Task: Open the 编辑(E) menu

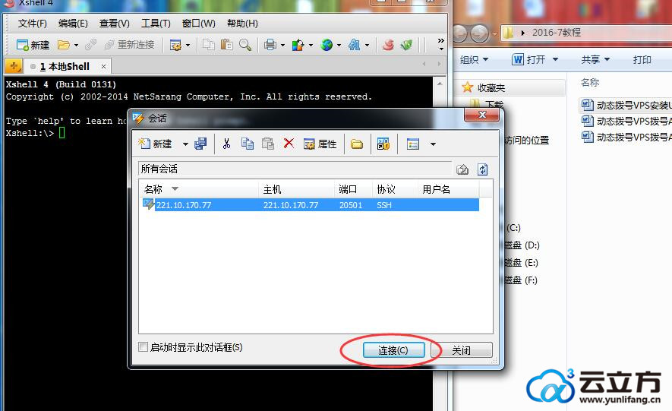Action: (73, 23)
